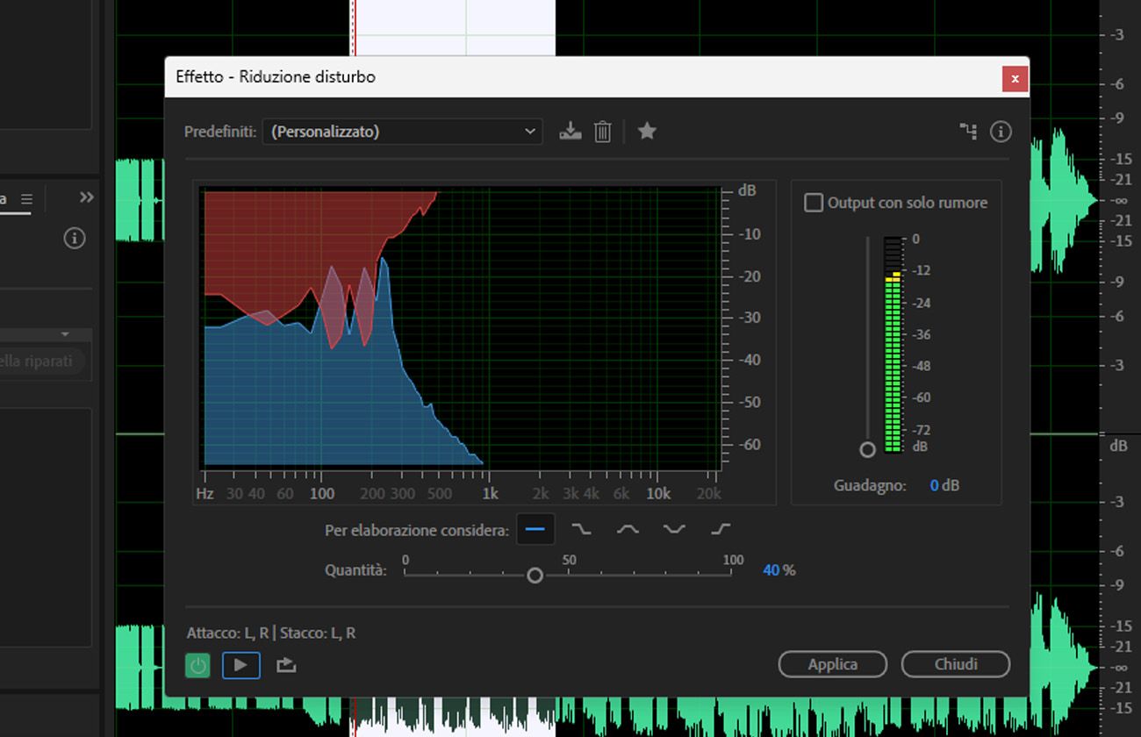This screenshot has width=1141, height=737.
Task: Enable Output con solo rumore
Action: pyautogui.click(x=813, y=202)
